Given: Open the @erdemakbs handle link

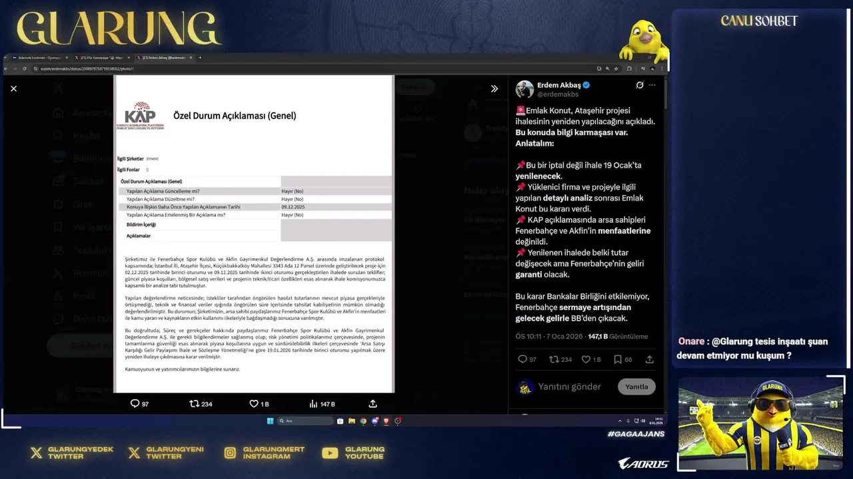Looking at the screenshot, I should click(558, 94).
